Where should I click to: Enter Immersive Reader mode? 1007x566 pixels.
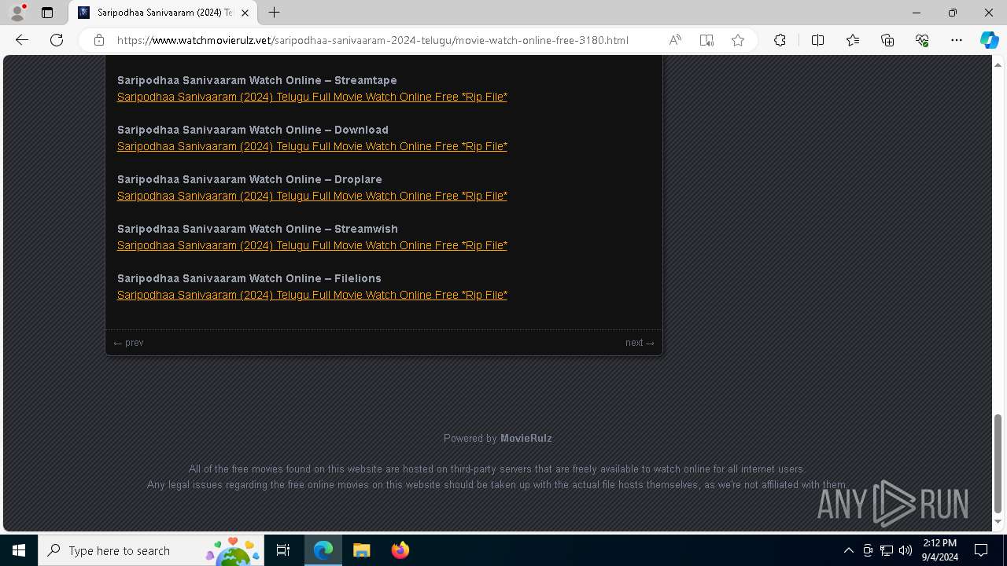point(706,40)
